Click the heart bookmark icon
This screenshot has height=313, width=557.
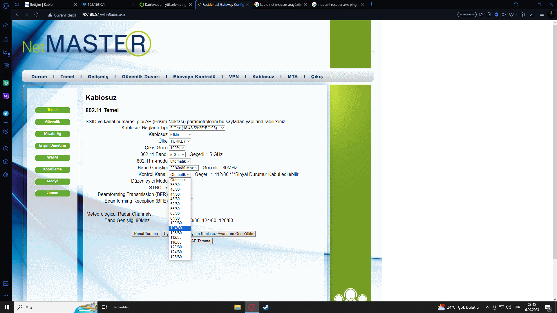(x=511, y=15)
